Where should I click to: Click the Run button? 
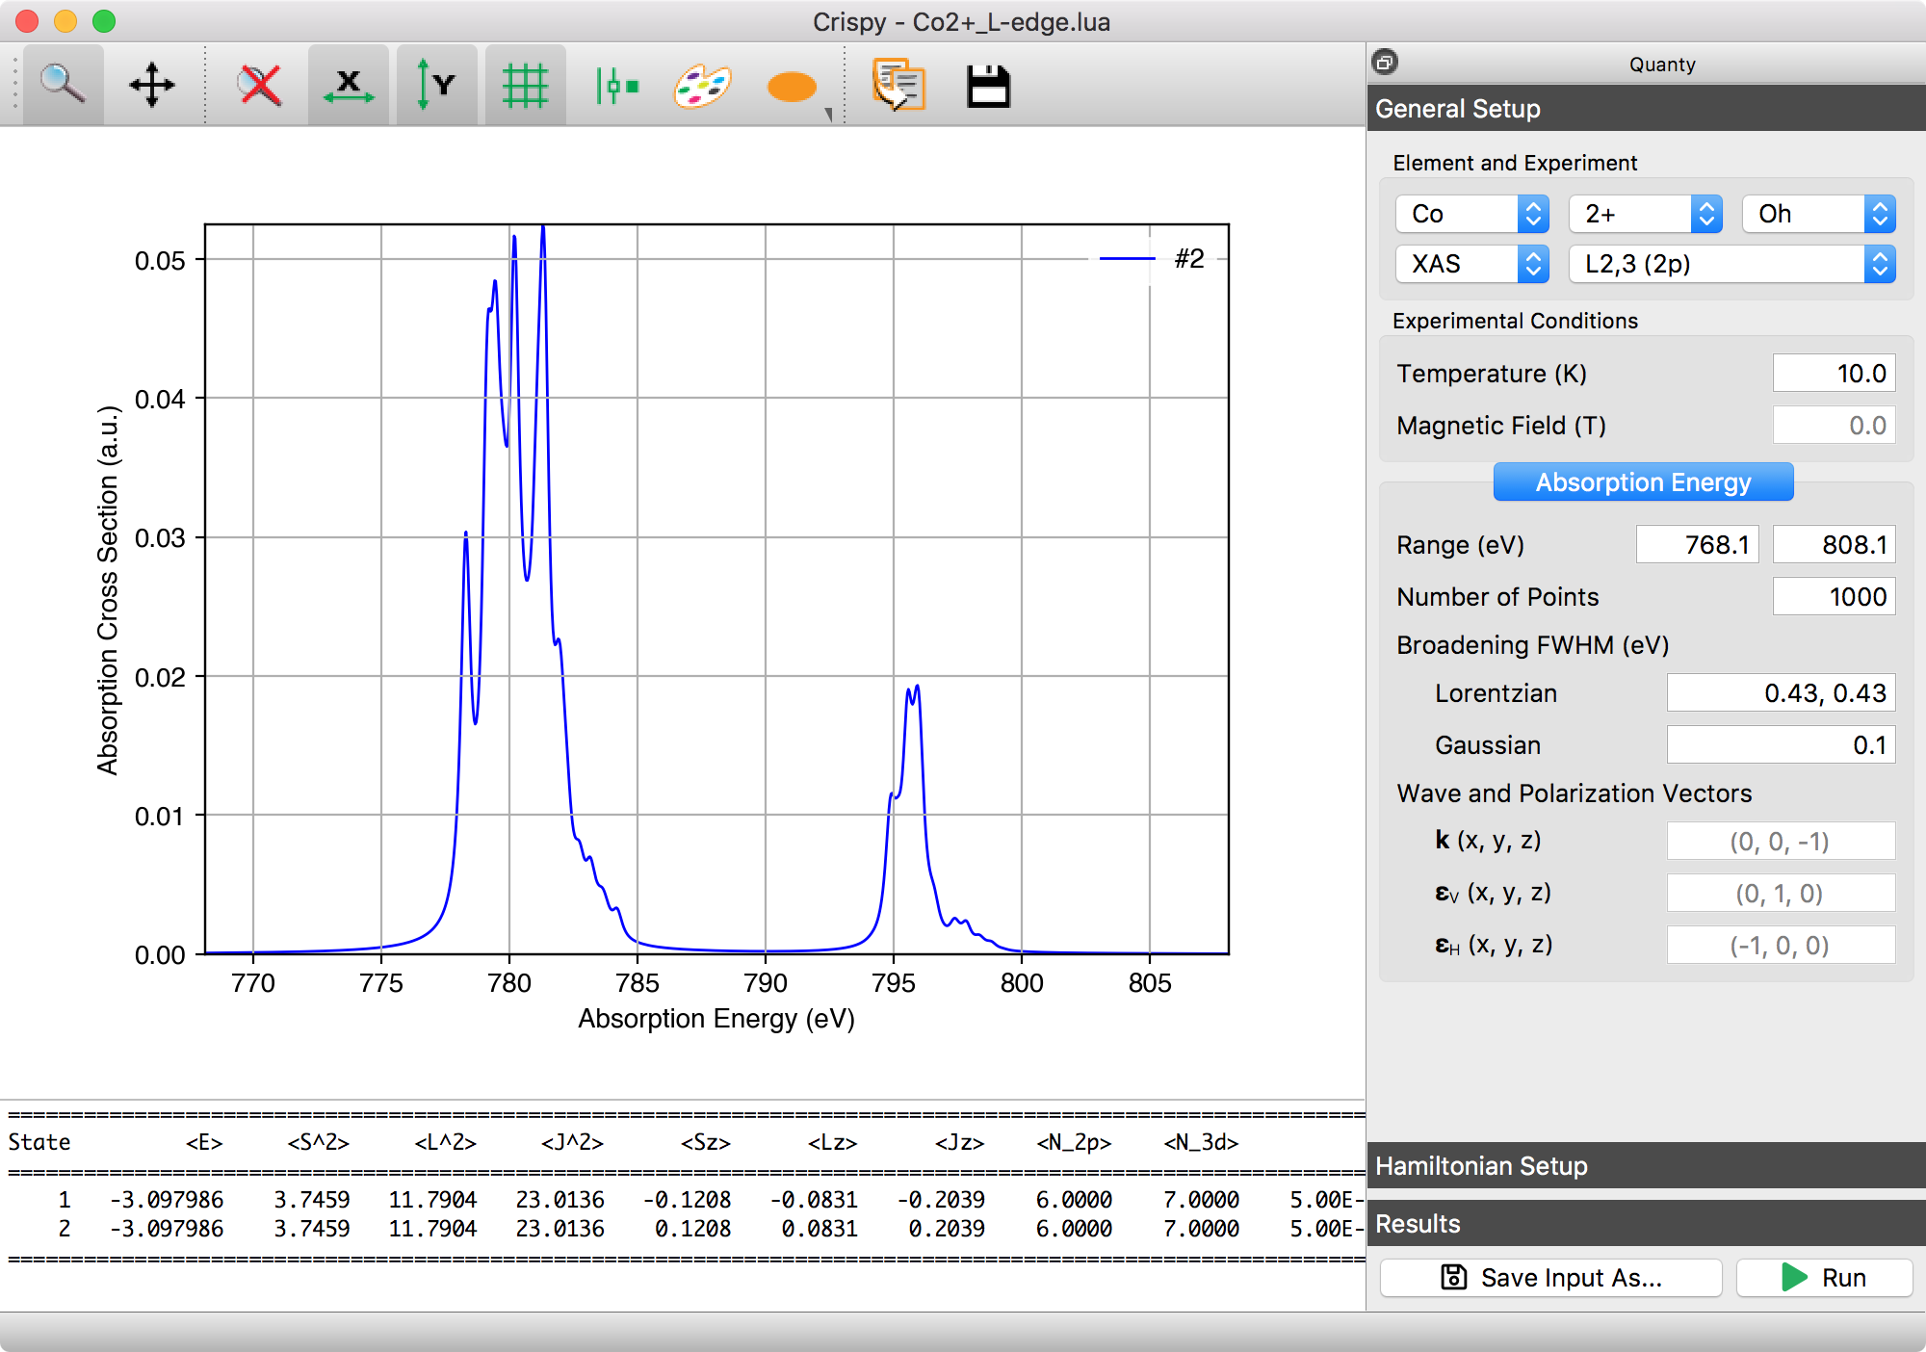(x=1824, y=1278)
